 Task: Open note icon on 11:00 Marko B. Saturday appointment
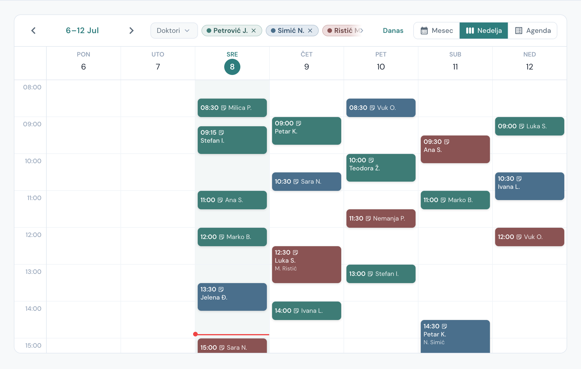(443, 200)
